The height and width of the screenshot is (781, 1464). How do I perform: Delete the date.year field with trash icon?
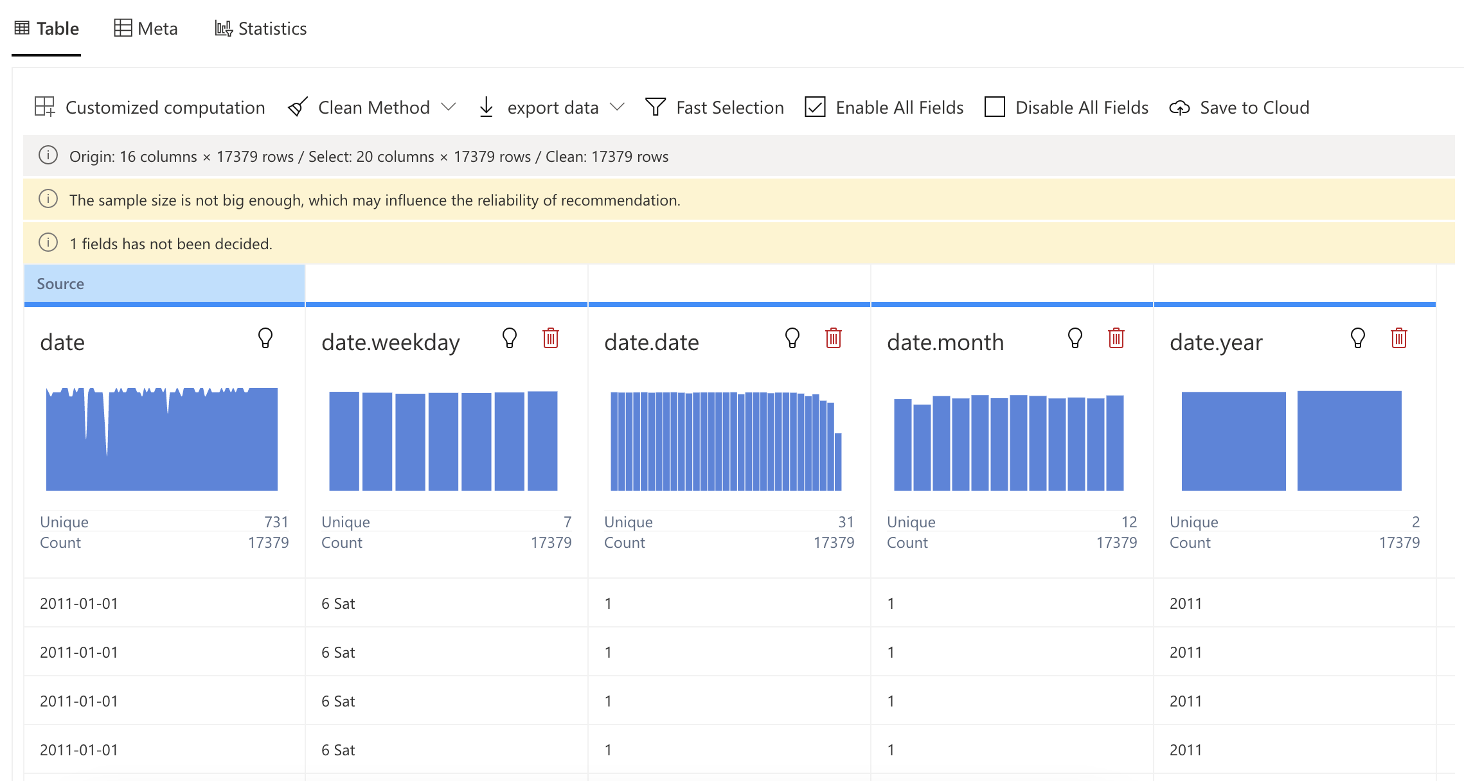click(1399, 338)
